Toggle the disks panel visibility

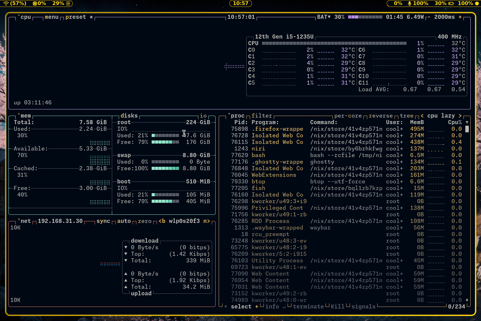point(129,116)
